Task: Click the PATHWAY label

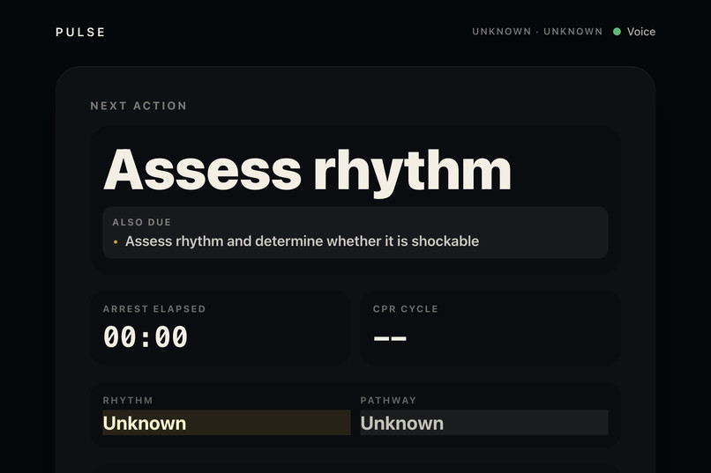Action: tap(388, 401)
